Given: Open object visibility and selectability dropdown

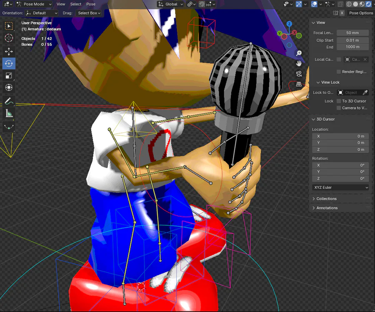Looking at the screenshot, I should [x=288, y=4].
